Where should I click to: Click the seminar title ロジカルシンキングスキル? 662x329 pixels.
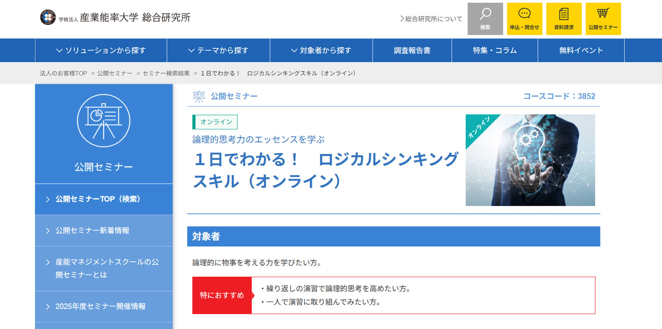[326, 170]
